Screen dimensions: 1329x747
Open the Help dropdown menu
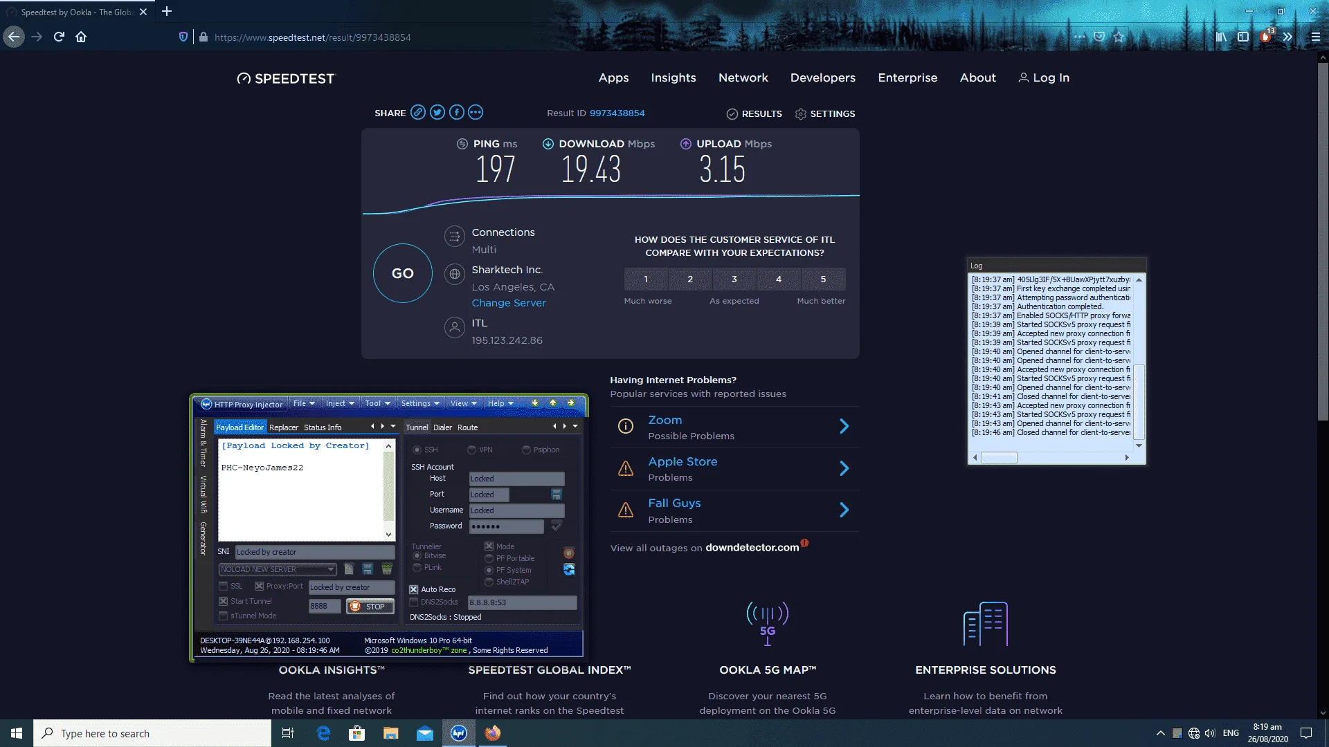coord(500,403)
